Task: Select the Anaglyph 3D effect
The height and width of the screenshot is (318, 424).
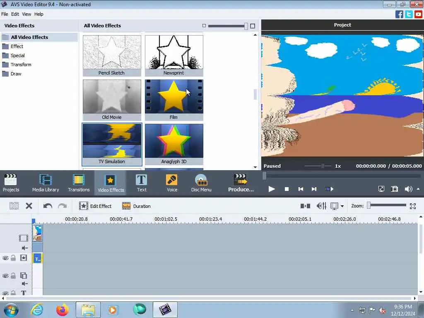Action: click(174, 145)
